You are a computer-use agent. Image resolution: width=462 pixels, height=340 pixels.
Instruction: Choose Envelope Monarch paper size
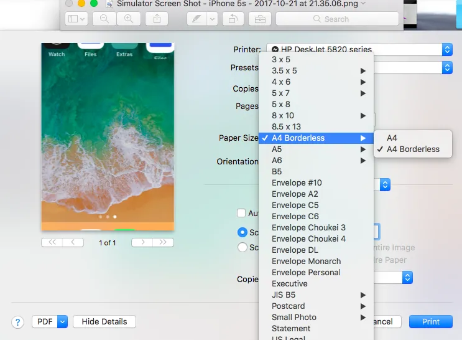[316, 262]
